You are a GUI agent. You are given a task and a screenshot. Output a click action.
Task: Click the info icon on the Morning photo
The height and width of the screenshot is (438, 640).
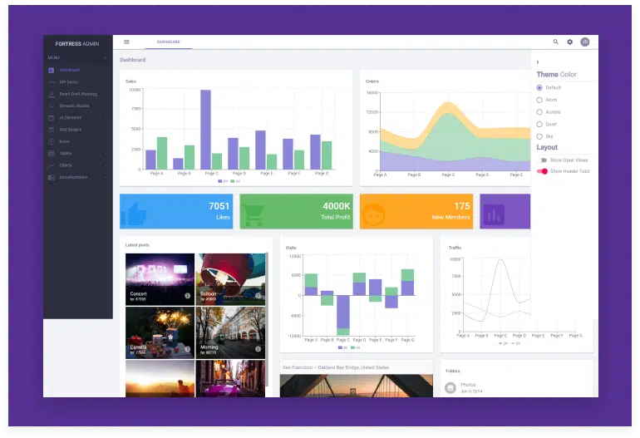(x=258, y=349)
